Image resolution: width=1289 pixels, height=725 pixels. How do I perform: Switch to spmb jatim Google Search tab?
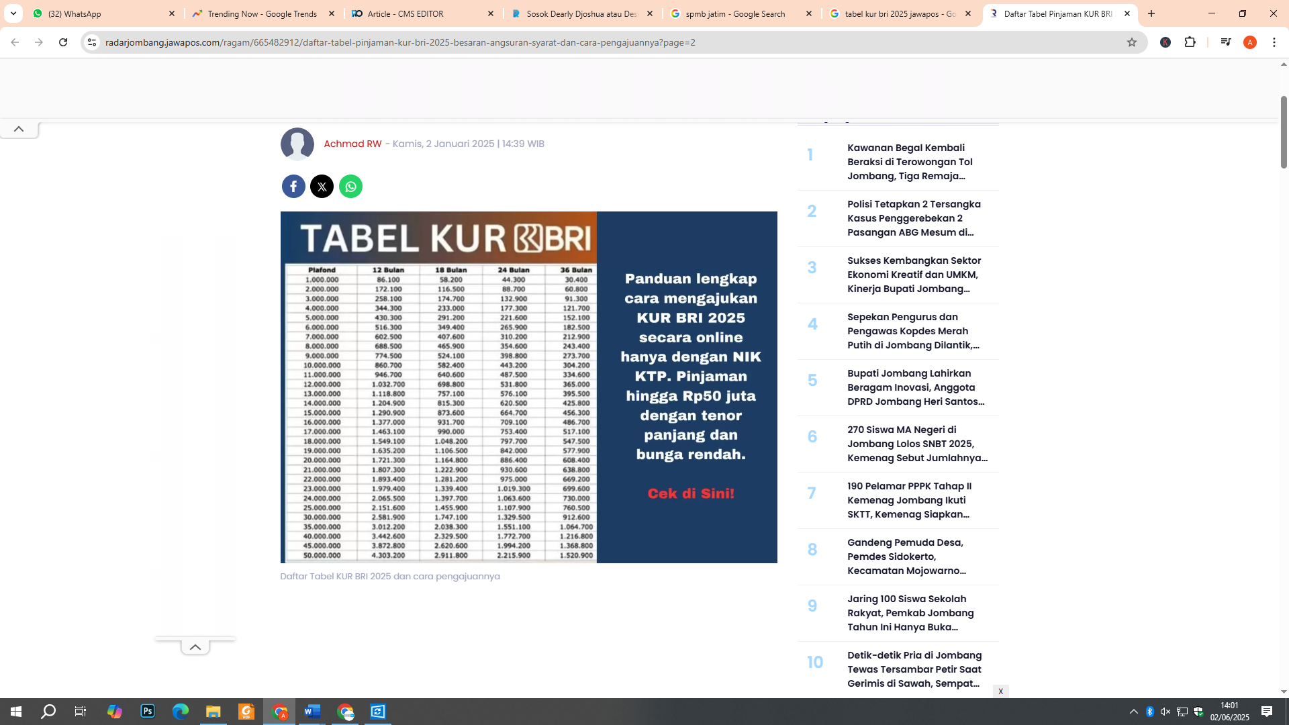pyautogui.click(x=740, y=13)
